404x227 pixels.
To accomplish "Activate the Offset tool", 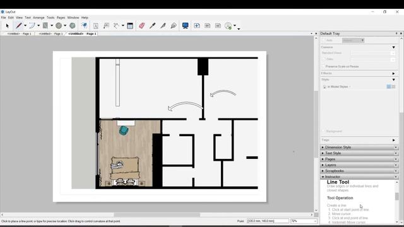I will (84, 25).
